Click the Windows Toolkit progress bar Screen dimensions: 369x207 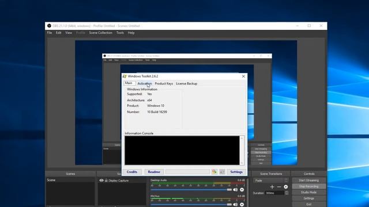[x=187, y=172]
